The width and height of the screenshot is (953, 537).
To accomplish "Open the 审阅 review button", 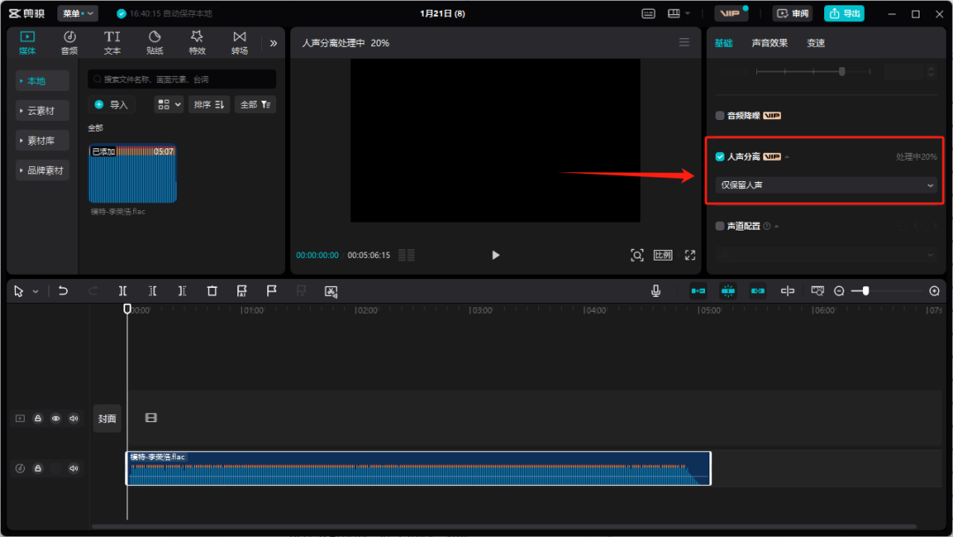I will click(792, 13).
